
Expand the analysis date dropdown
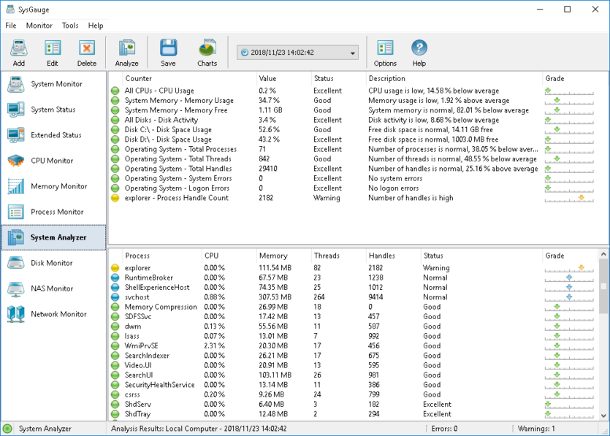point(352,53)
